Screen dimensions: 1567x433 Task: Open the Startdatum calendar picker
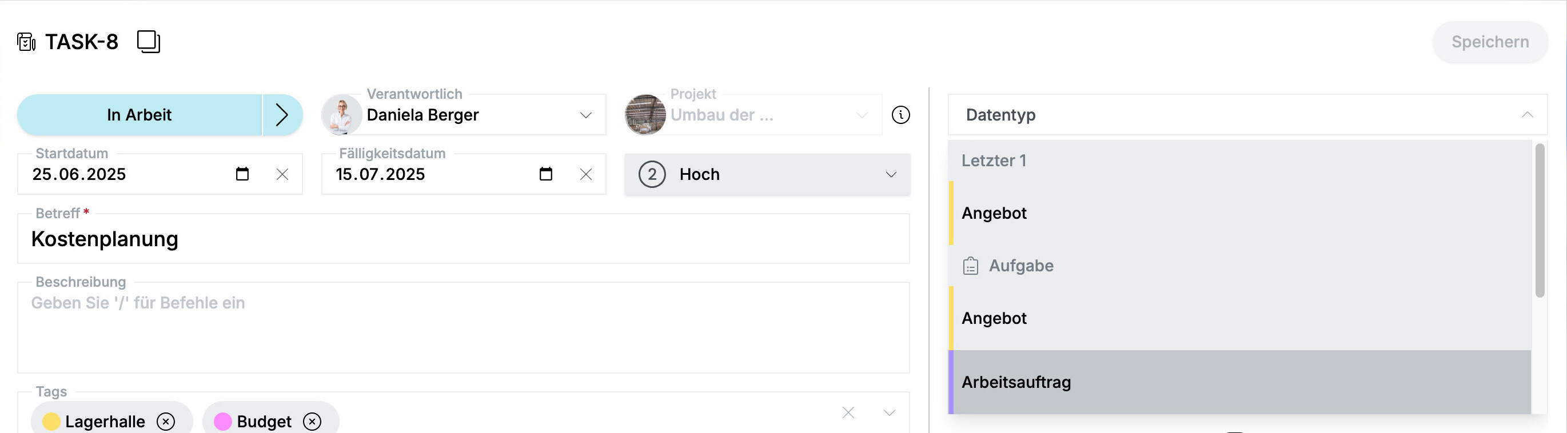coord(242,175)
